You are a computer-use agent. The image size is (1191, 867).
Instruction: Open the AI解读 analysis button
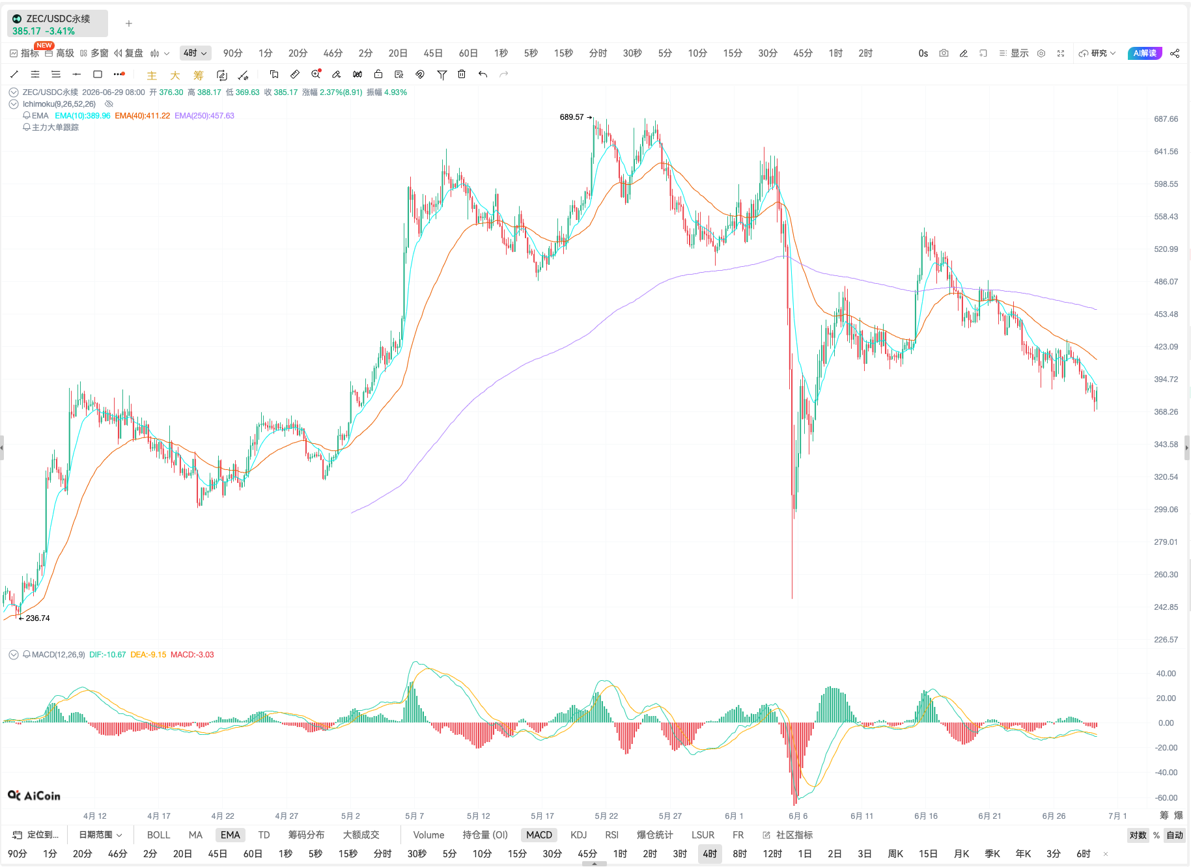(x=1145, y=53)
